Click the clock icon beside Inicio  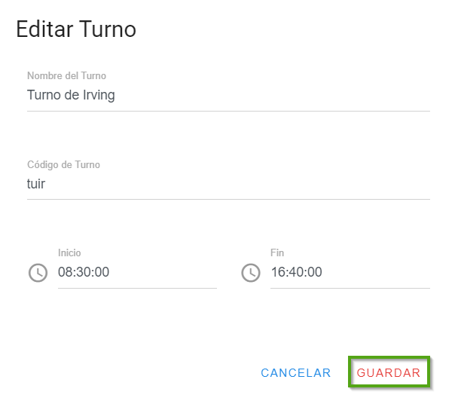click(38, 272)
